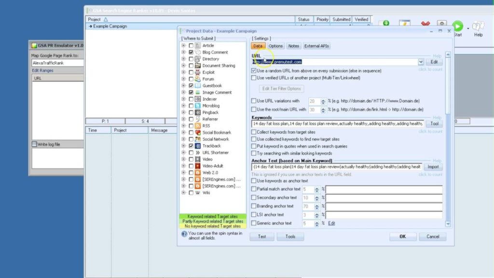Screen dimensions: 494x278
Task: Click the Video-Adult icon
Action: click(x=198, y=166)
